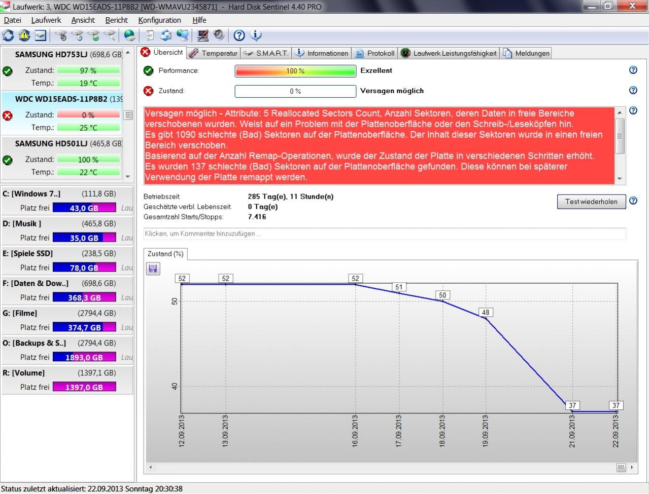Viewport: 649px width, 494px height.
Task: Select the Zustand (%) chart tab
Action: tap(165, 254)
